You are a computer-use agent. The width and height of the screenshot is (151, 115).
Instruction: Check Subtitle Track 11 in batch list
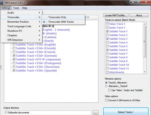[107, 68]
